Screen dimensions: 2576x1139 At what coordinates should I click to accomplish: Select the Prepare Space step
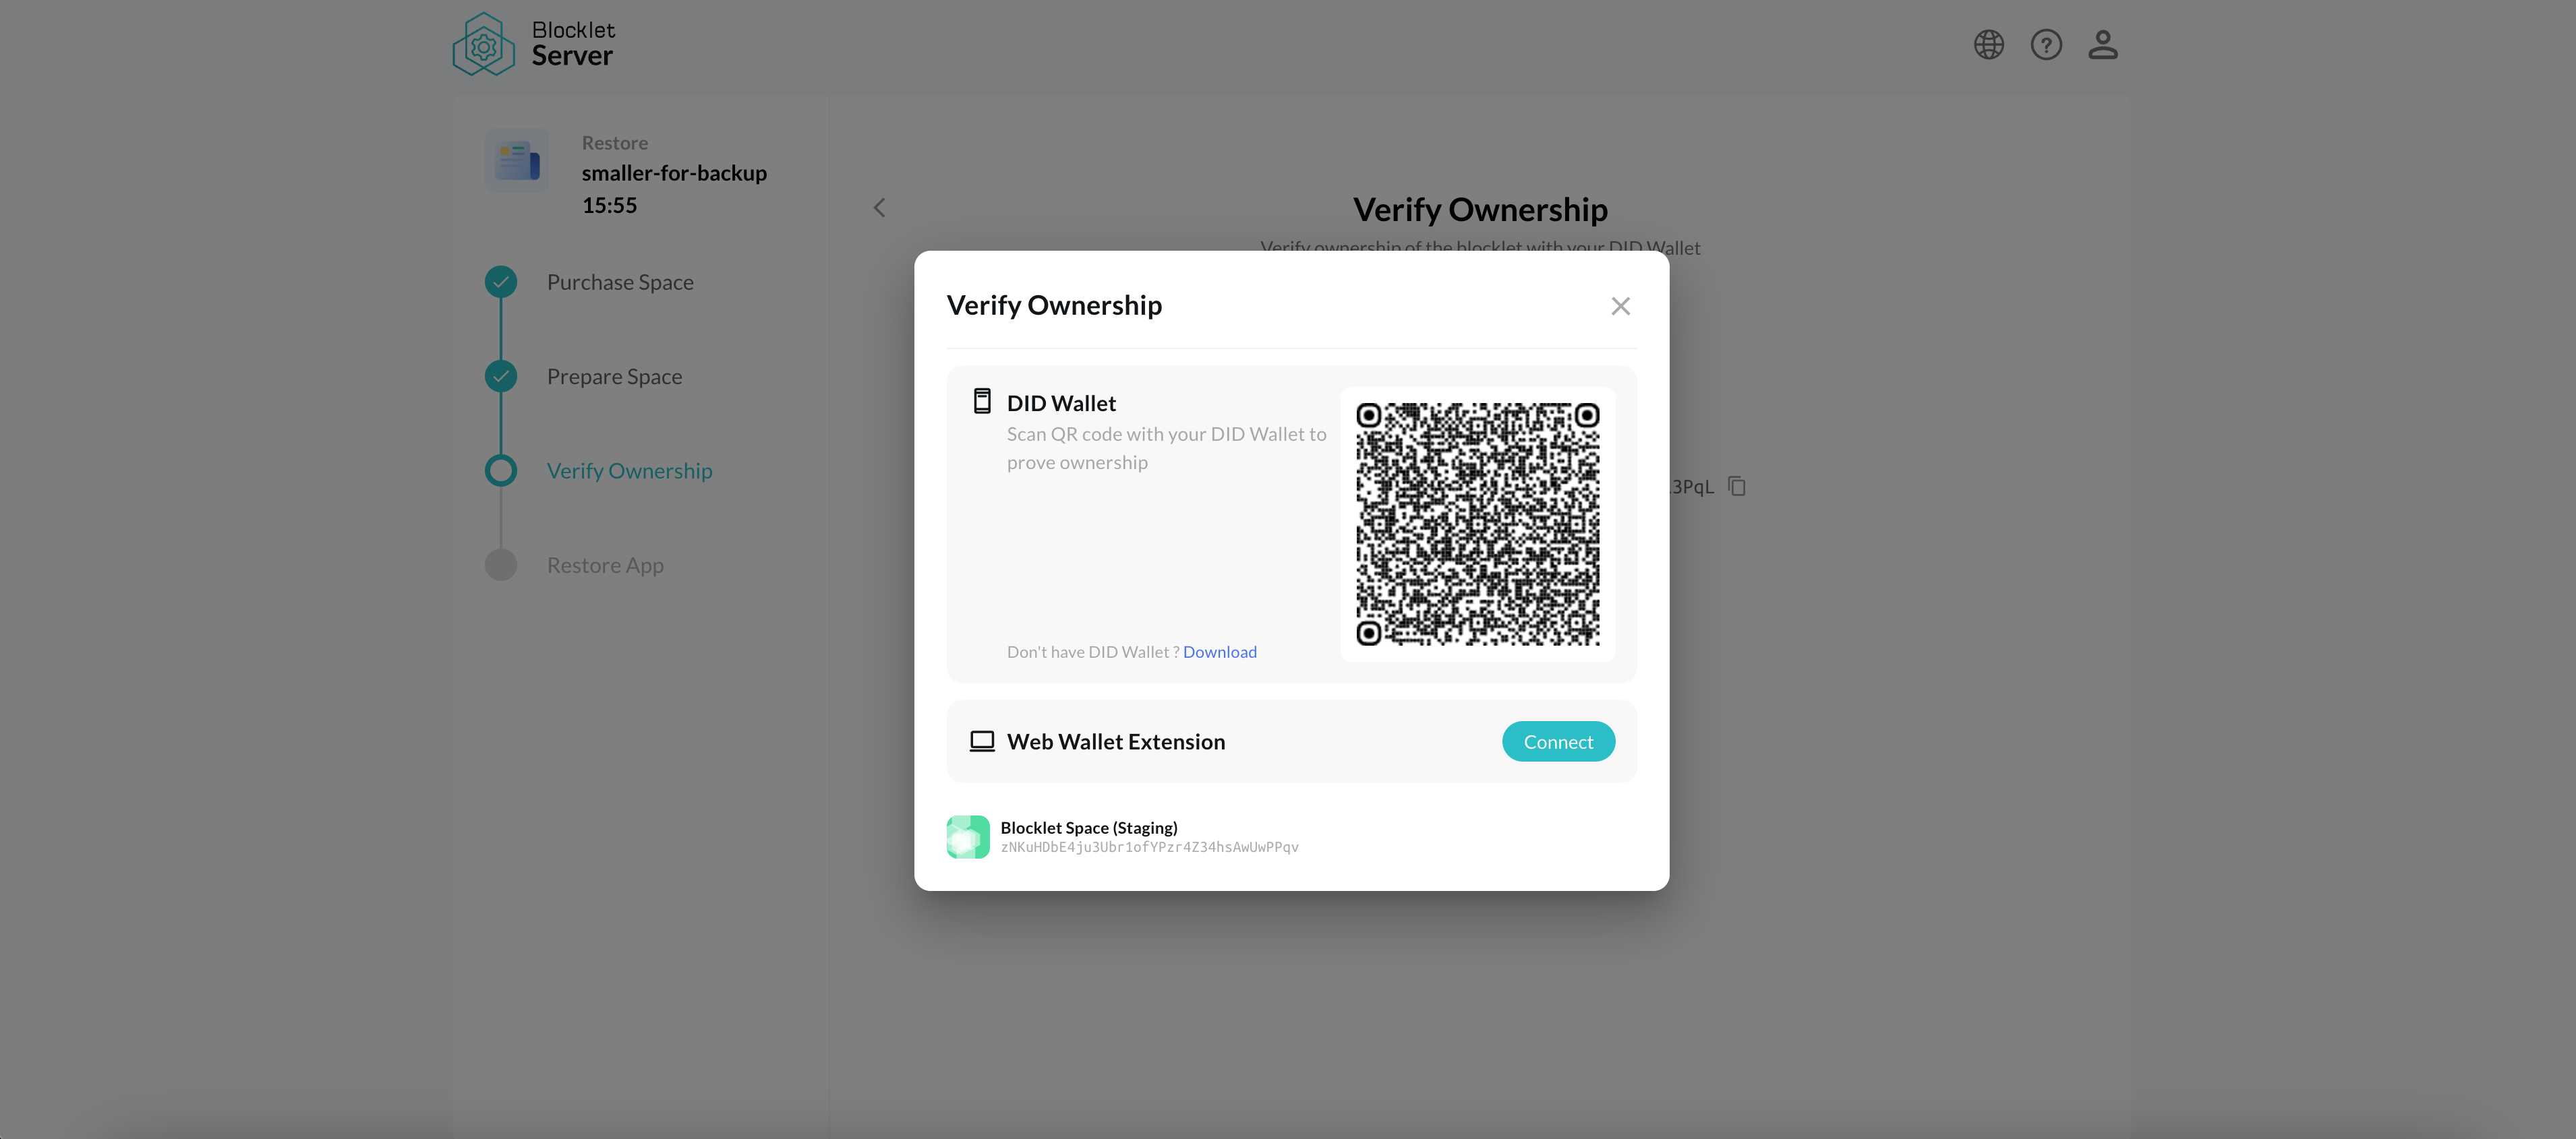pos(614,377)
